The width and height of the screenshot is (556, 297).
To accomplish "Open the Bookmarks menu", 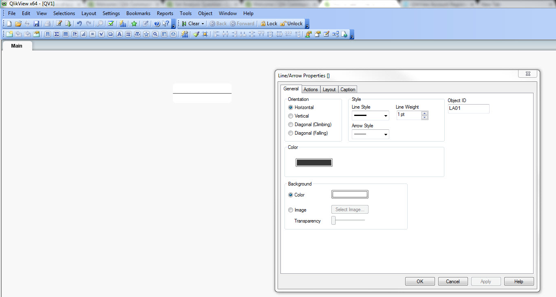I will (x=138, y=13).
